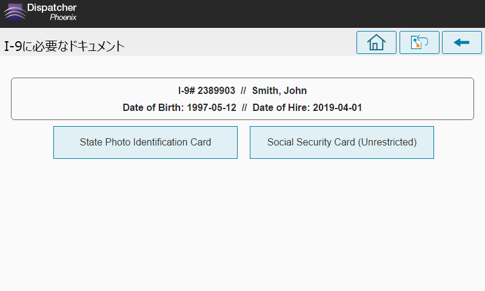This screenshot has width=485, height=291.
Task: Choose Social Security Card (Unrestricted)
Action: 342,142
